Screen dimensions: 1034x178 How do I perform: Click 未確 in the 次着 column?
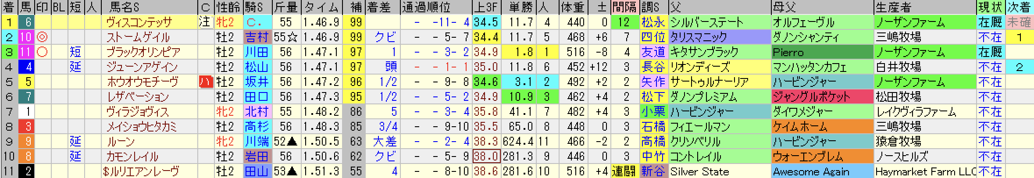click(x=1019, y=22)
